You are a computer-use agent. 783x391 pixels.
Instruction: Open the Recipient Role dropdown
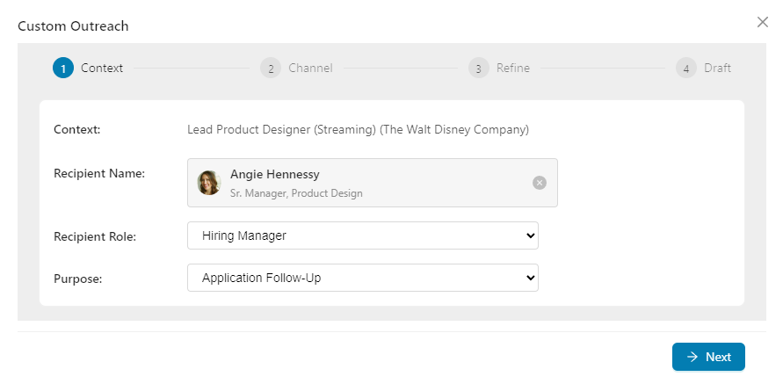362,235
